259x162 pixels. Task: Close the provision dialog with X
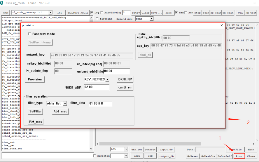coord(222,25)
